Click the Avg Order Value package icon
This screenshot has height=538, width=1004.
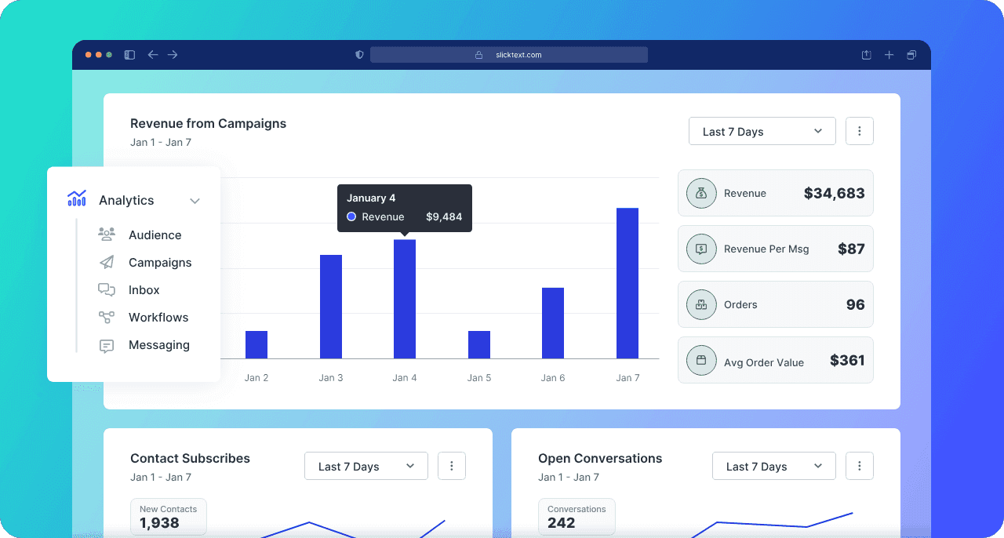701,360
